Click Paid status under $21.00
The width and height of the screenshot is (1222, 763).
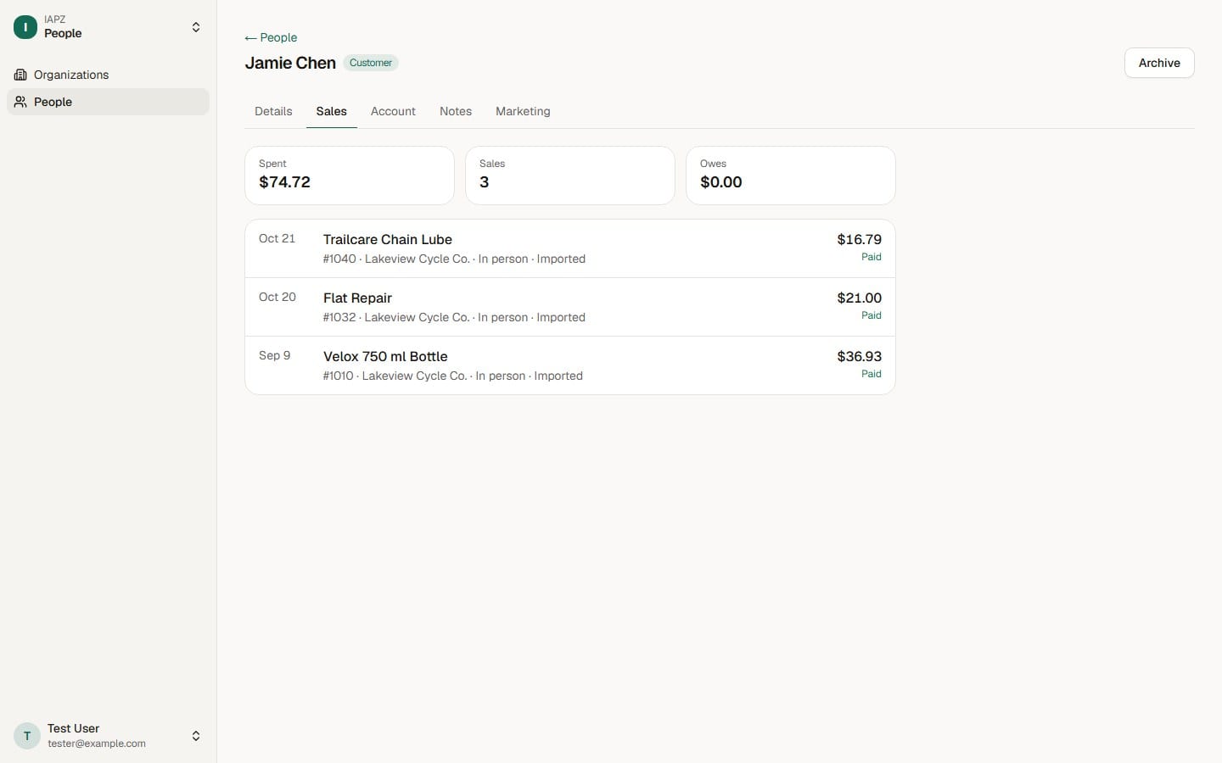[872, 315]
